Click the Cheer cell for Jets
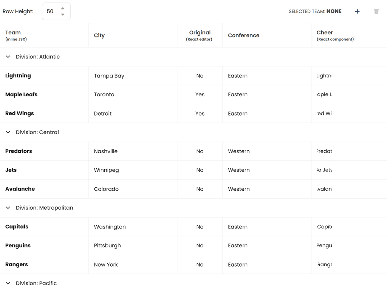Viewport: 387px width, 290px height. click(324, 170)
